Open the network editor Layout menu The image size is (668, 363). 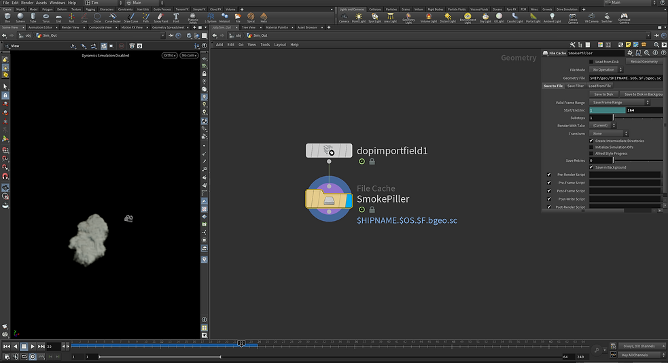(x=280, y=45)
